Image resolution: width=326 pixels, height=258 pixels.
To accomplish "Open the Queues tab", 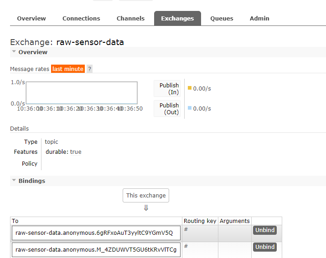I will (x=222, y=19).
